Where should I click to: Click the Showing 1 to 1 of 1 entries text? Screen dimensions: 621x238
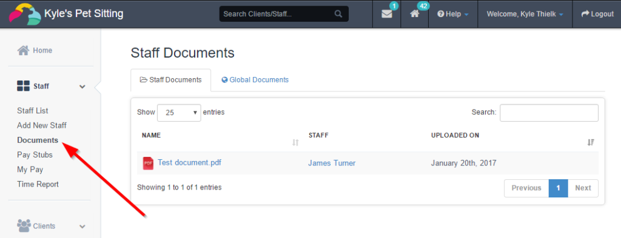point(180,187)
